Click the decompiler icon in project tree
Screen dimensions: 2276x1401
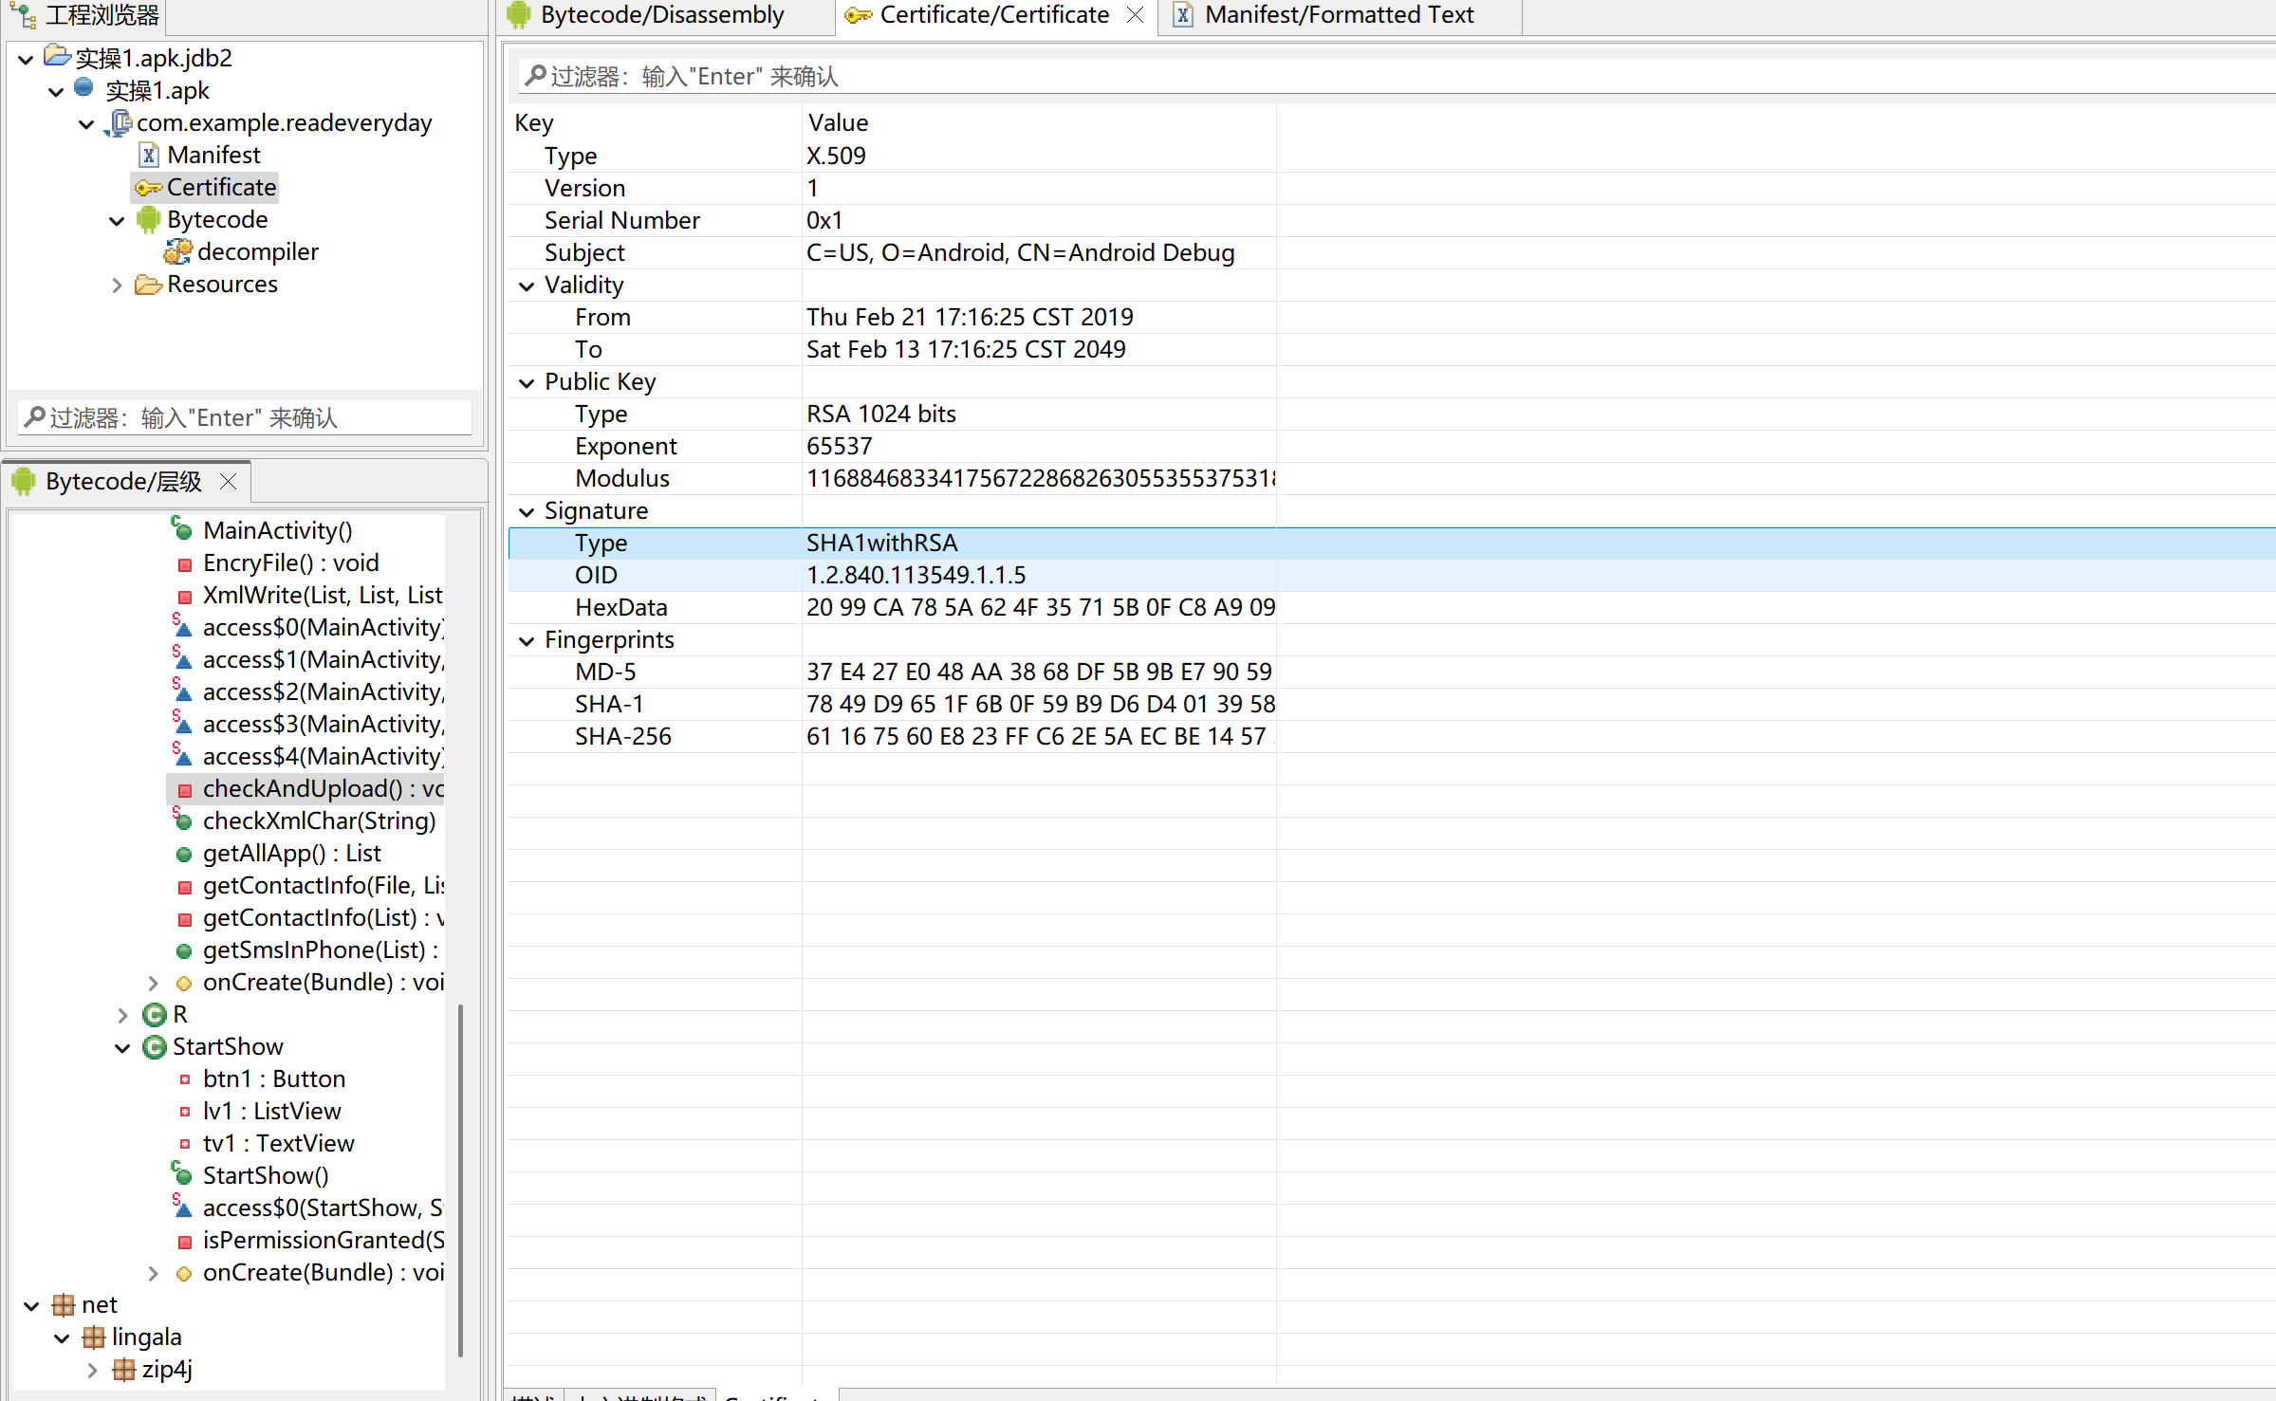[x=177, y=252]
